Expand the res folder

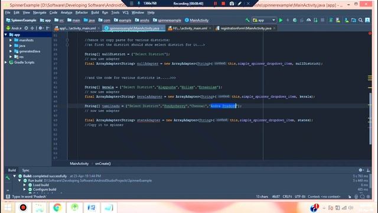[11, 57]
